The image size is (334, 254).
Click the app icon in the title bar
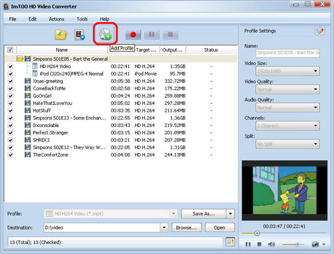pyautogui.click(x=6, y=7)
